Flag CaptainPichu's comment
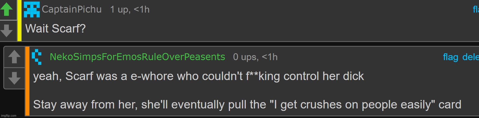This screenshot has width=479, height=118. click(x=476, y=10)
